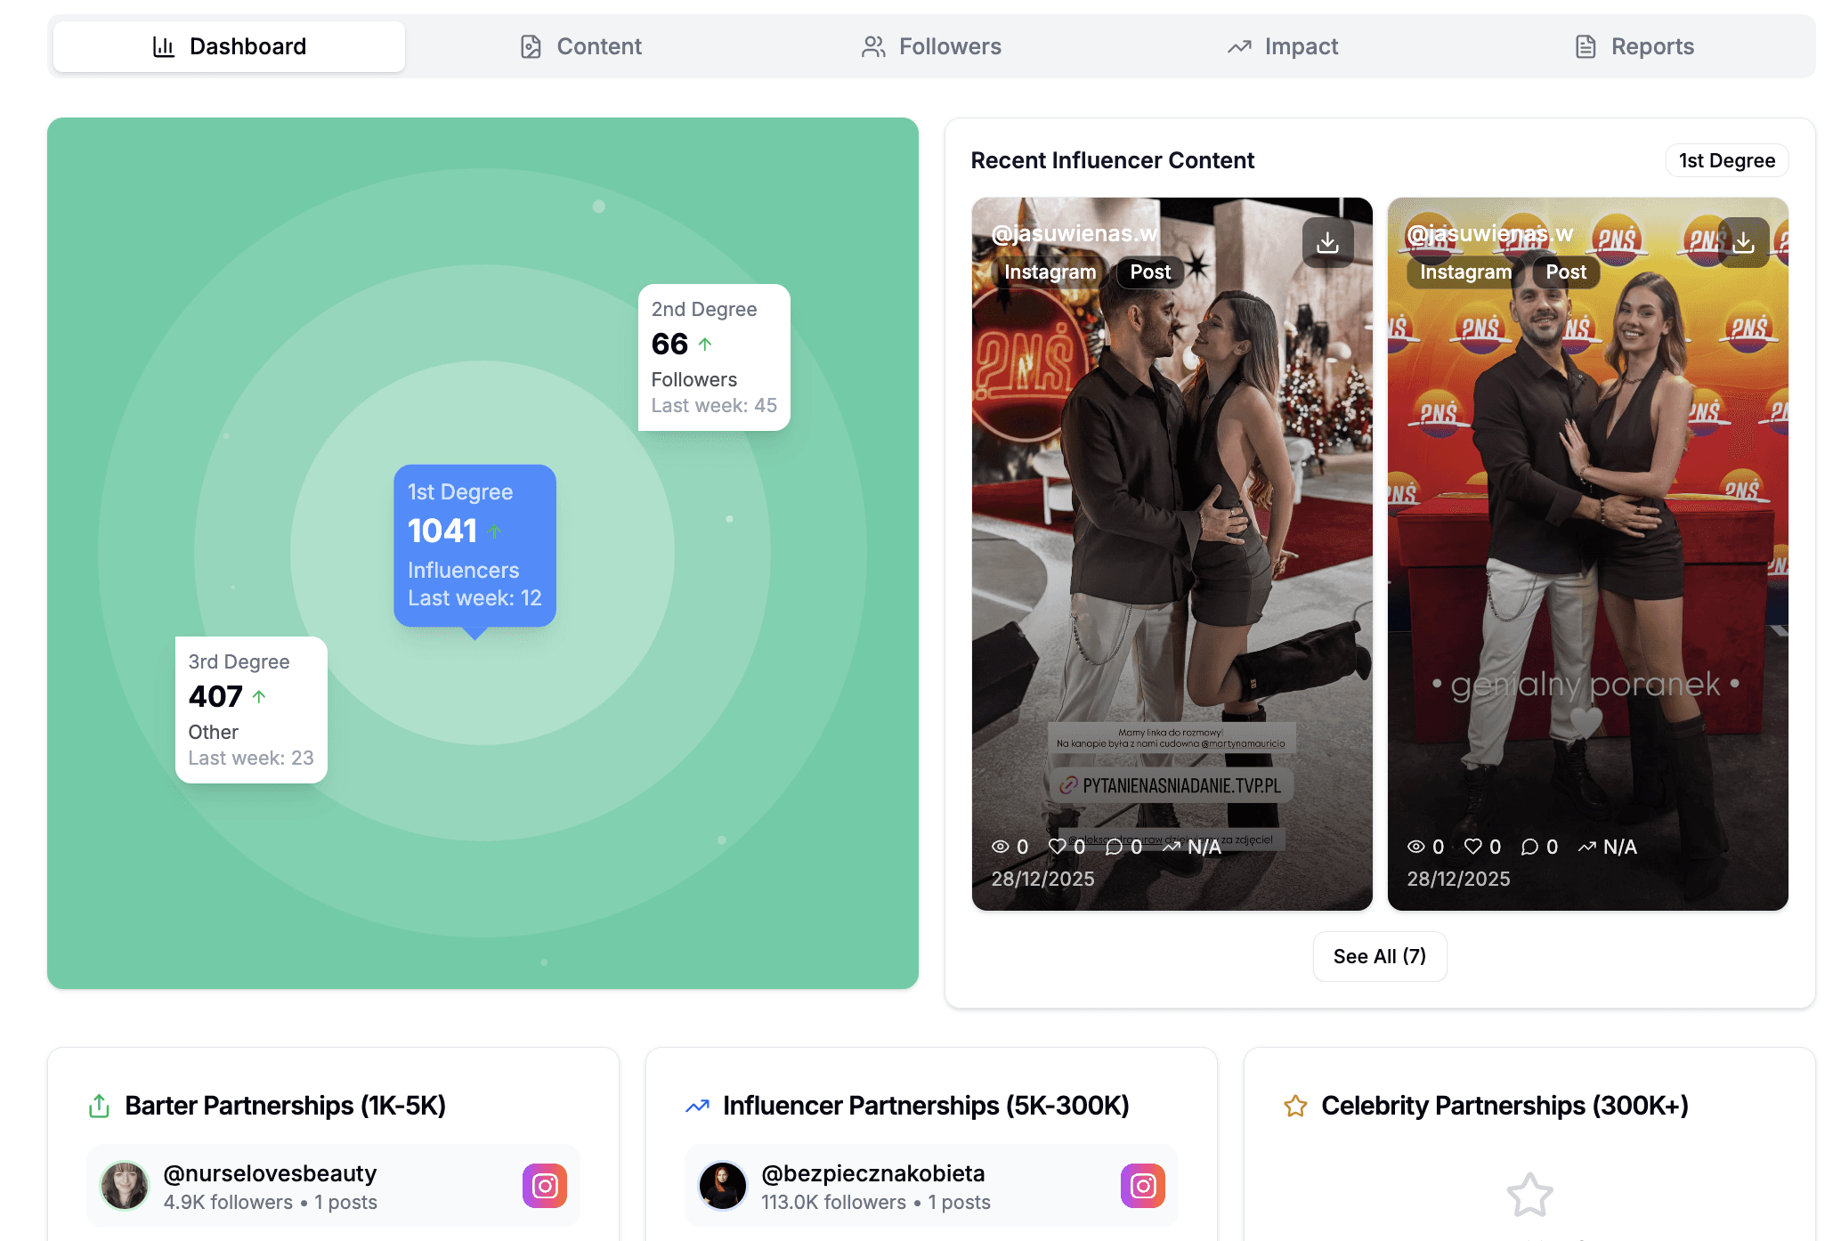
Task: Click the Celebrity Partnerships star icon
Action: click(1295, 1106)
